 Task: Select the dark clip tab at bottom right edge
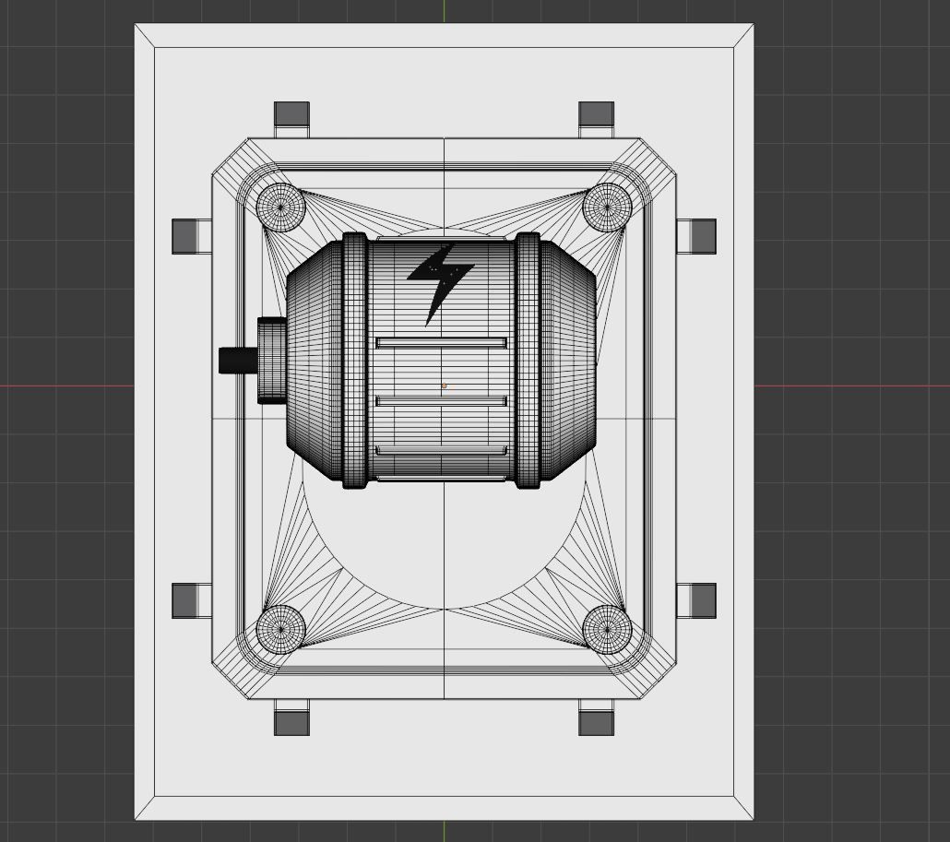[x=596, y=723]
